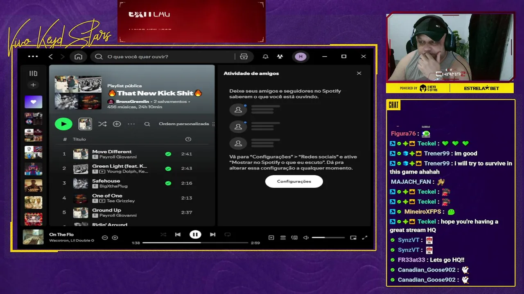Go back with the left arrow

coord(51,56)
